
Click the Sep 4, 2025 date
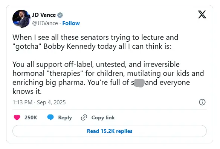[x=51, y=102]
